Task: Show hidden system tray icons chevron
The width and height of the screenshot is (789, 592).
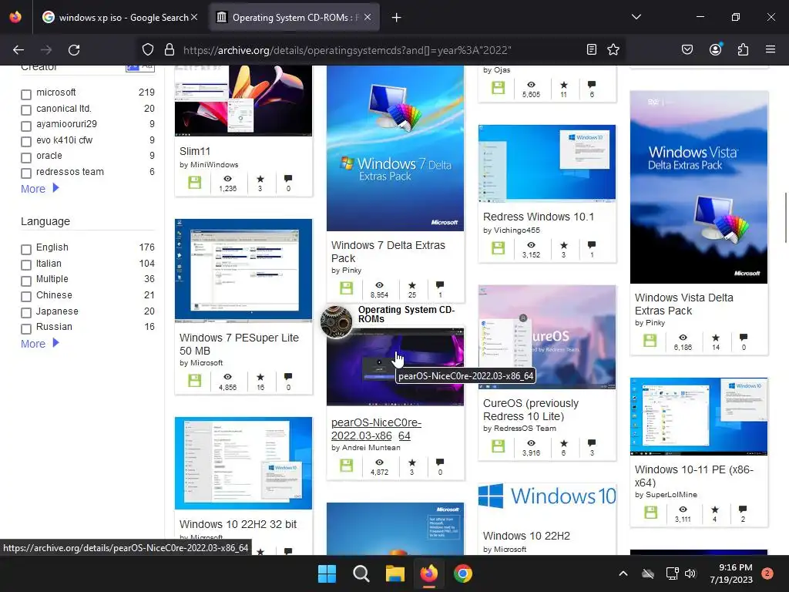Action: [x=623, y=573]
